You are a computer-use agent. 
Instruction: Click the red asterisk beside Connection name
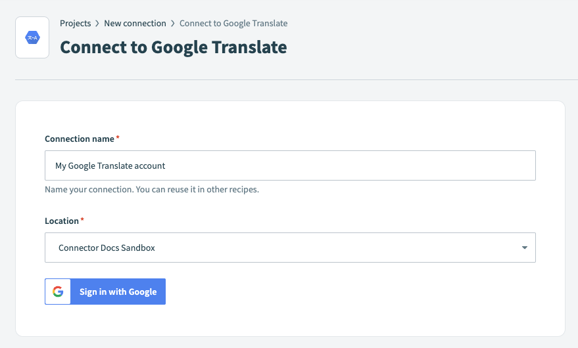pos(118,138)
